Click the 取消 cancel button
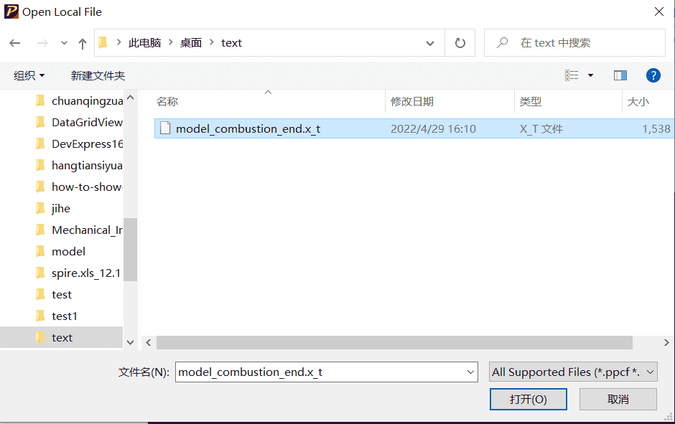The width and height of the screenshot is (675, 424). 618,400
